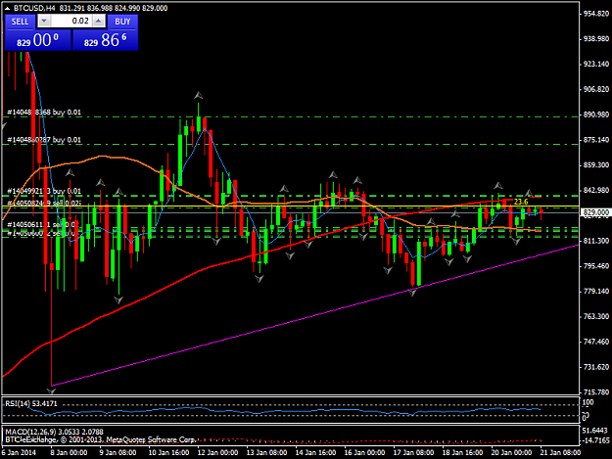Click the 6 Jan 2014 date on time axis
612x459 pixels.
coord(19,453)
